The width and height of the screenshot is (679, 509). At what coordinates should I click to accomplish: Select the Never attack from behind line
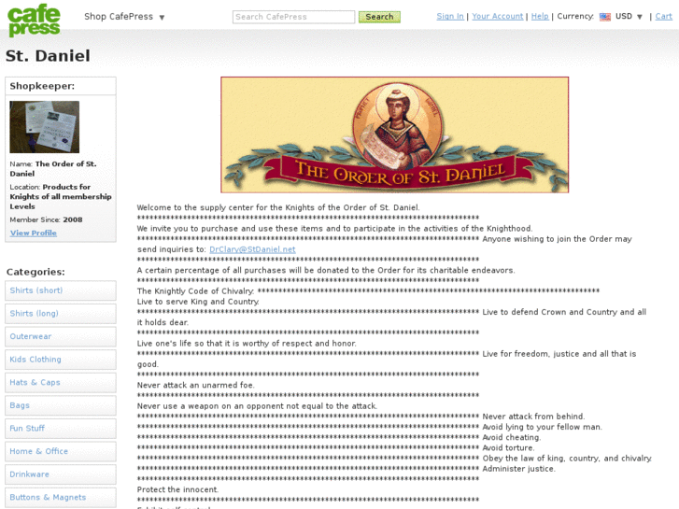[x=533, y=417]
